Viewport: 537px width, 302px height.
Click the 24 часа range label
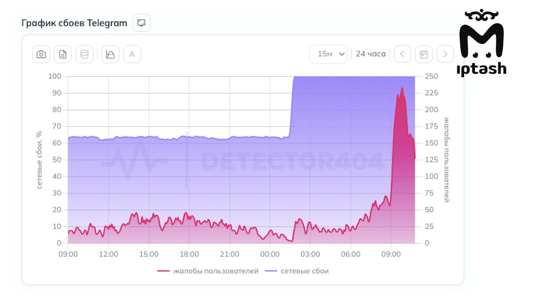pyautogui.click(x=370, y=54)
